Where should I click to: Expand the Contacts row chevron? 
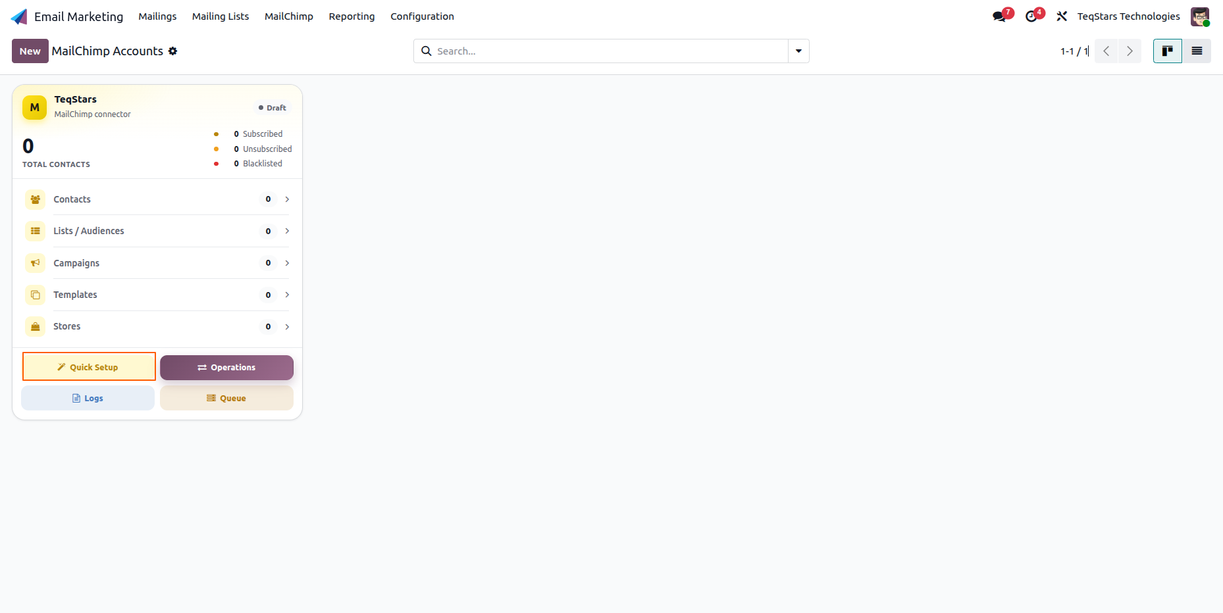pyautogui.click(x=287, y=199)
